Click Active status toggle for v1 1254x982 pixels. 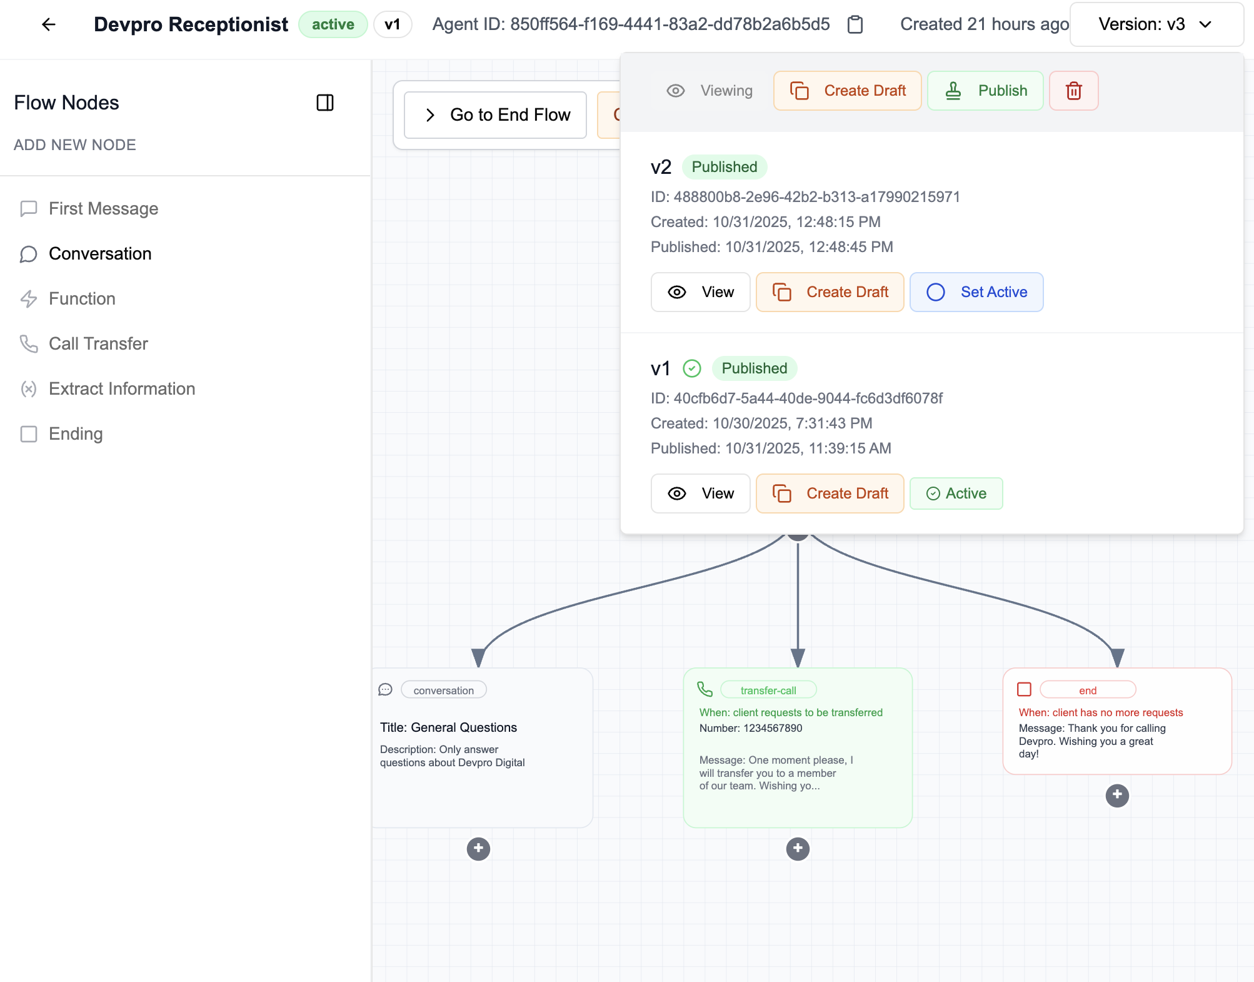tap(956, 494)
